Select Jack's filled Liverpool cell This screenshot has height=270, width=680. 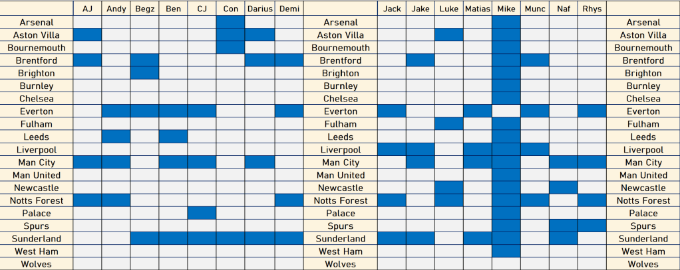click(x=392, y=149)
